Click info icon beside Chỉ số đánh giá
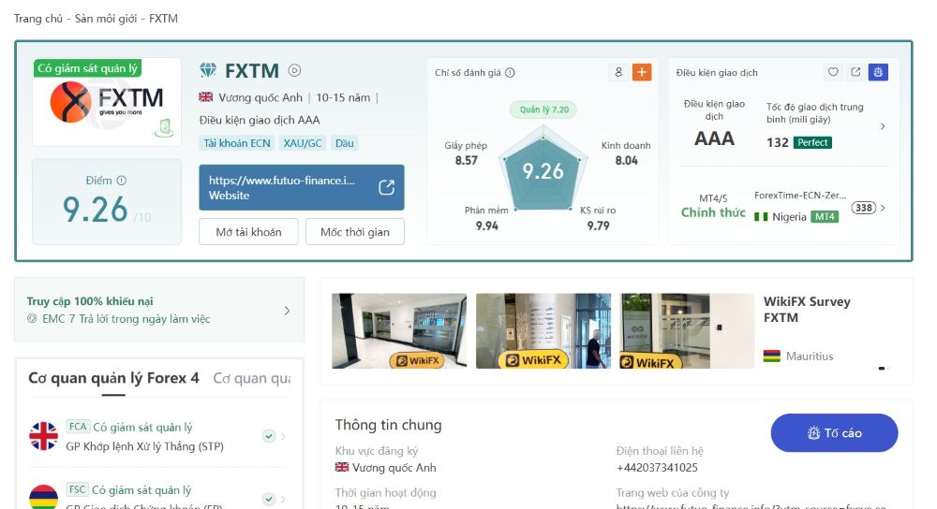937x509 pixels. tap(510, 73)
